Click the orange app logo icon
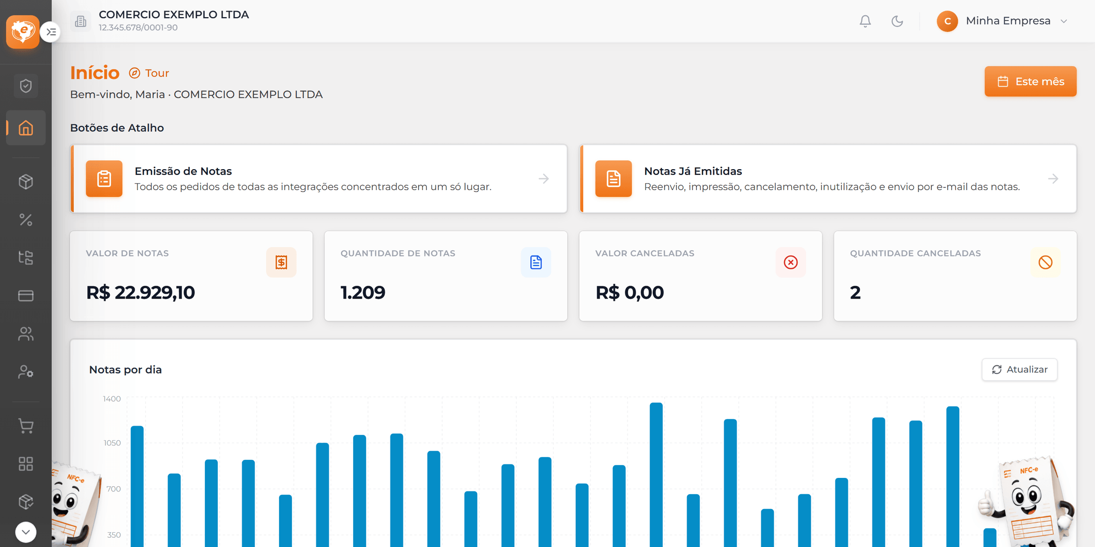The image size is (1095, 547). [23, 32]
